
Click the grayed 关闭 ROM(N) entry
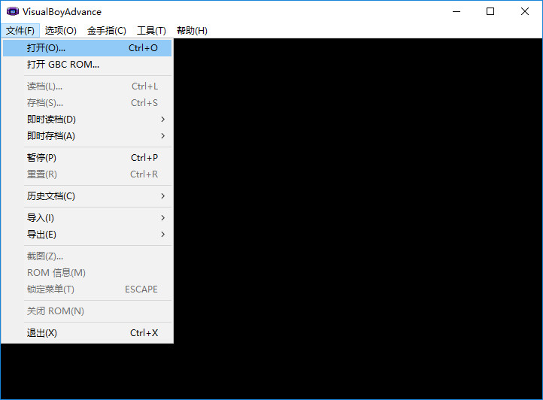click(87, 311)
